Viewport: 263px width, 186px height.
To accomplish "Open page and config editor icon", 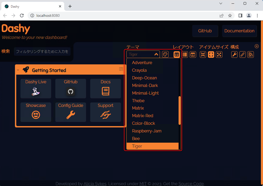I will point(250,55).
